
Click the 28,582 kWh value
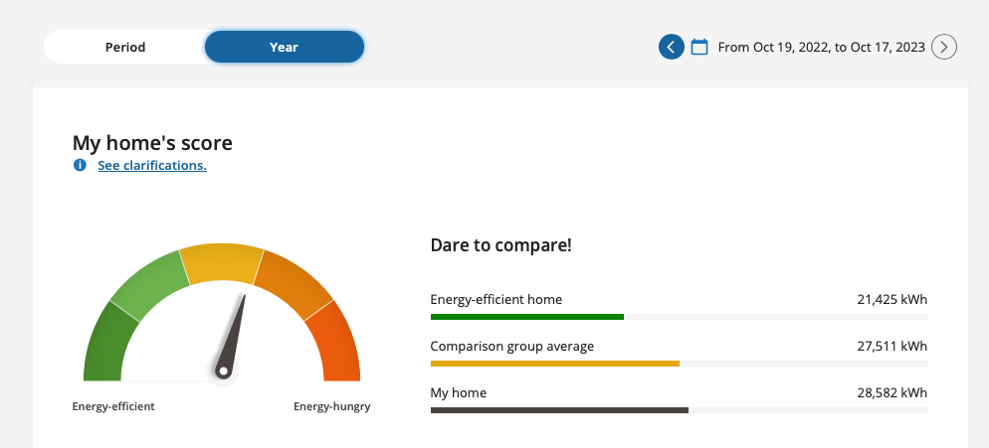tap(891, 392)
